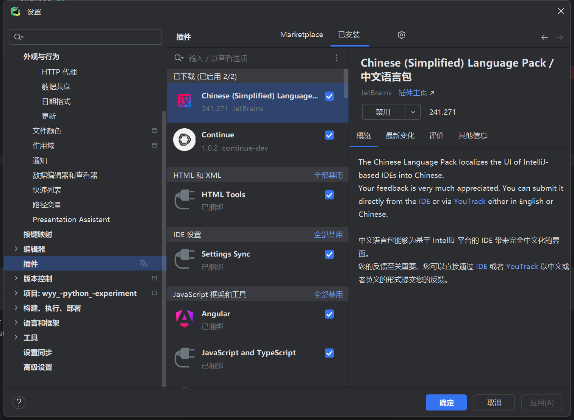Click 全部禁用 for JavaScript 框架和工具
The height and width of the screenshot is (420, 574).
[x=328, y=294]
